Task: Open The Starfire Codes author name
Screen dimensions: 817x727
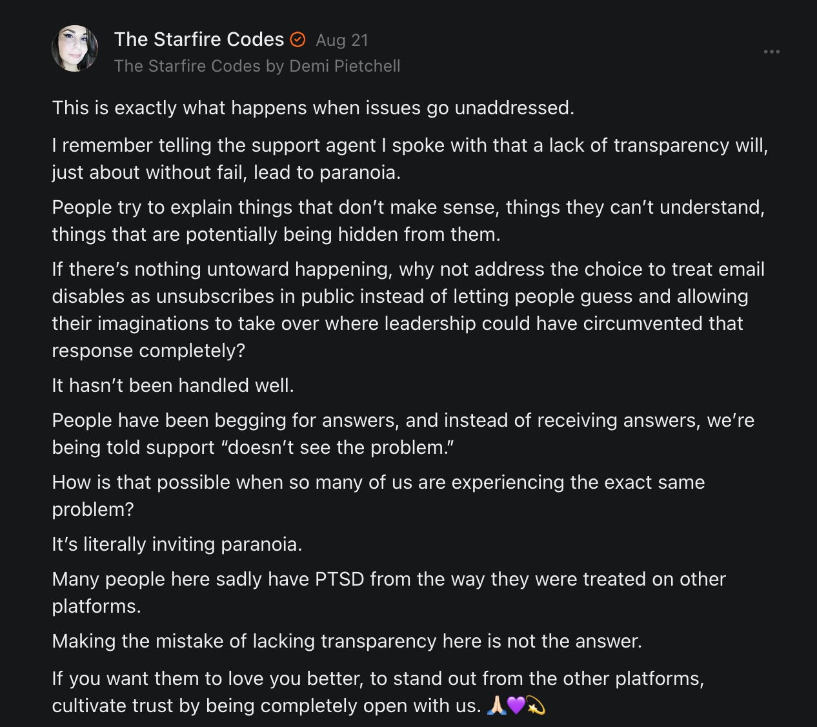Action: coord(199,39)
